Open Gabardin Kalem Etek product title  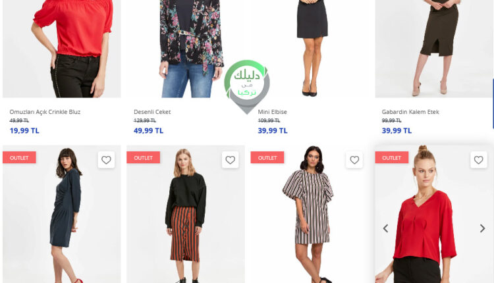410,112
